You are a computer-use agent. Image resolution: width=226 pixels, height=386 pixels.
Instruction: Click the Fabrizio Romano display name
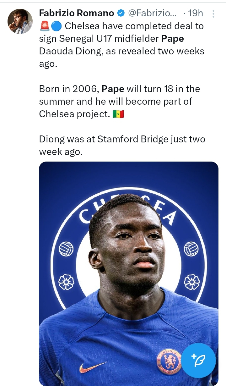(x=76, y=13)
